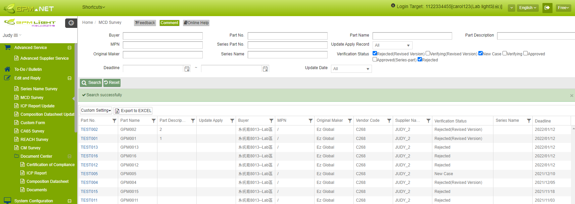The width and height of the screenshot is (575, 204).
Task: Filter the Series Name column
Action: coord(529,120)
